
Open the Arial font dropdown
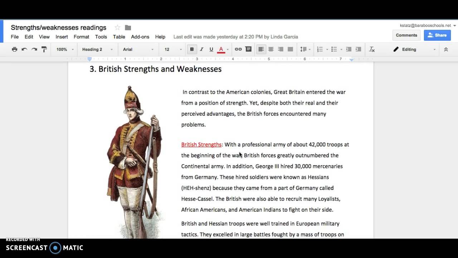pyautogui.click(x=138, y=49)
